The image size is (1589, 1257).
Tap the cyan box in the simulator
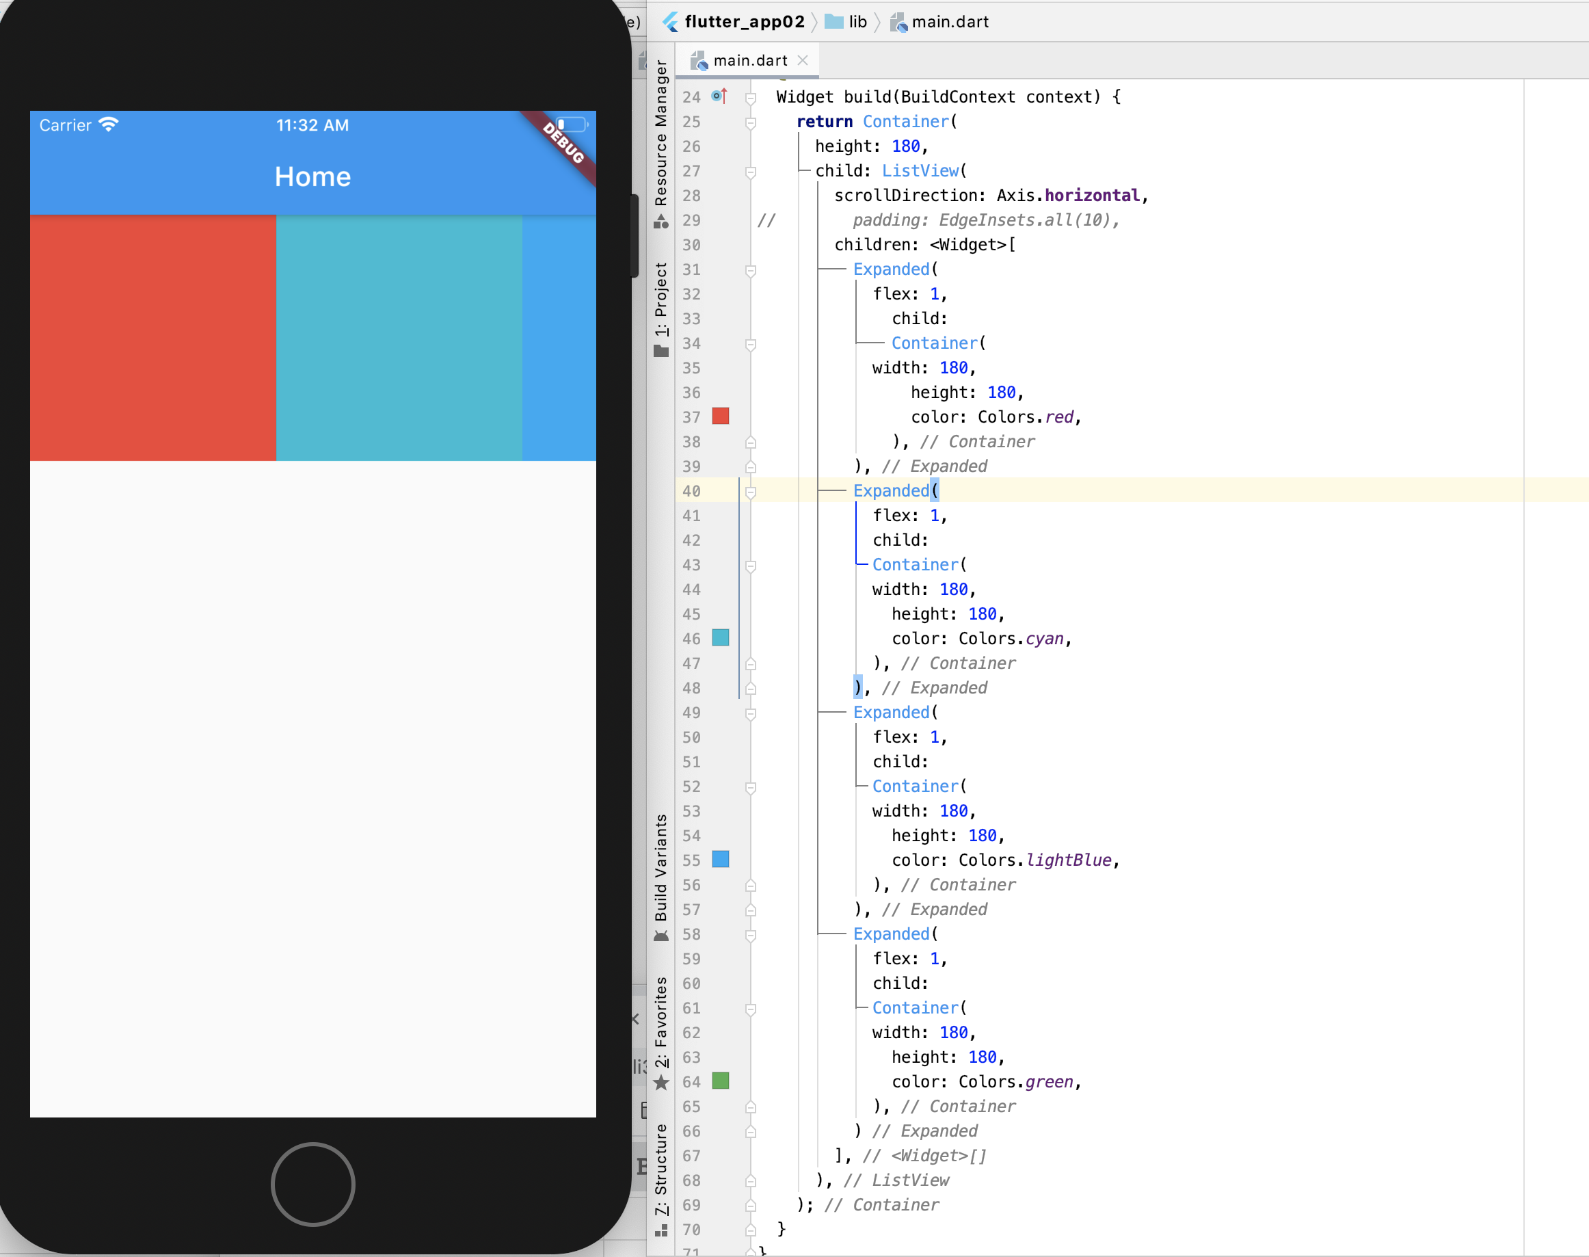pos(399,337)
